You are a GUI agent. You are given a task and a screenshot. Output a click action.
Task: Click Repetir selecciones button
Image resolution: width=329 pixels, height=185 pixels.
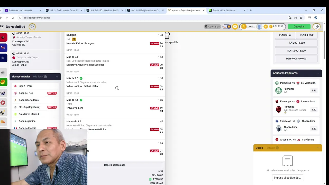click(115, 165)
